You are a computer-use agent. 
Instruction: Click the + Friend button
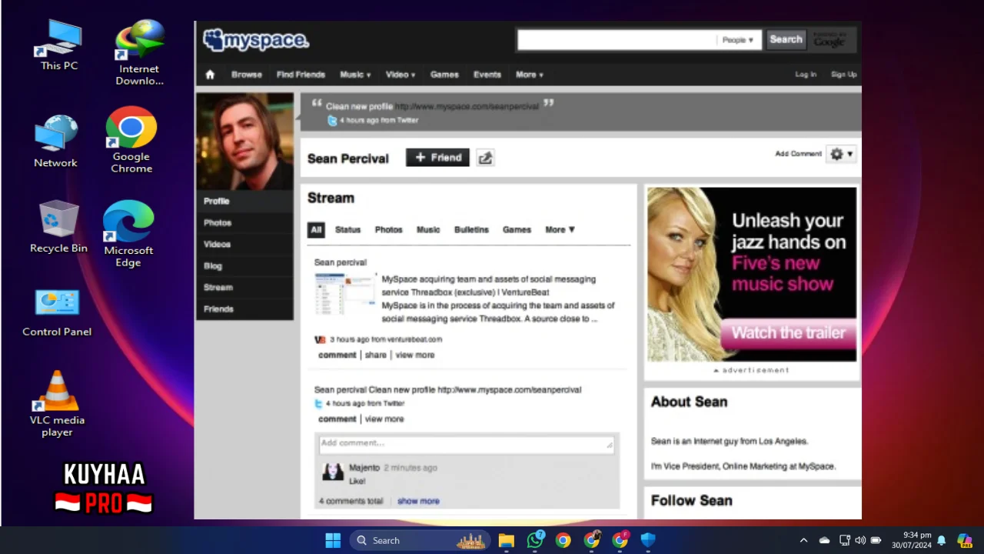point(437,158)
